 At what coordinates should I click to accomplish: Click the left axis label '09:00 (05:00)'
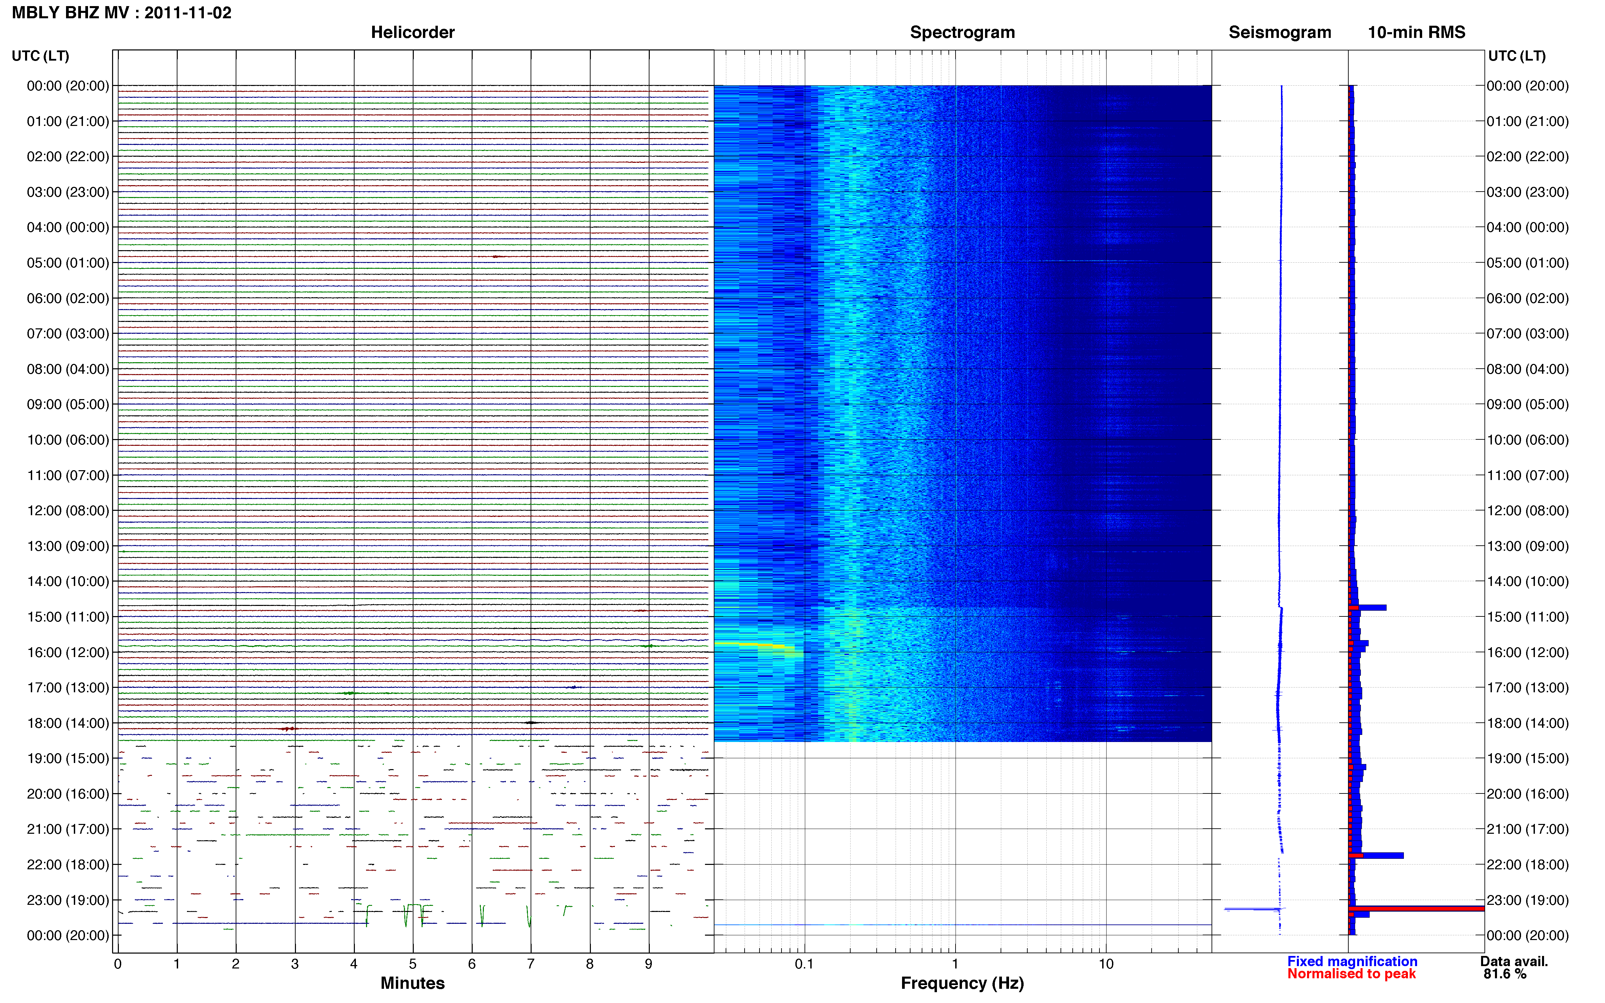tap(68, 405)
